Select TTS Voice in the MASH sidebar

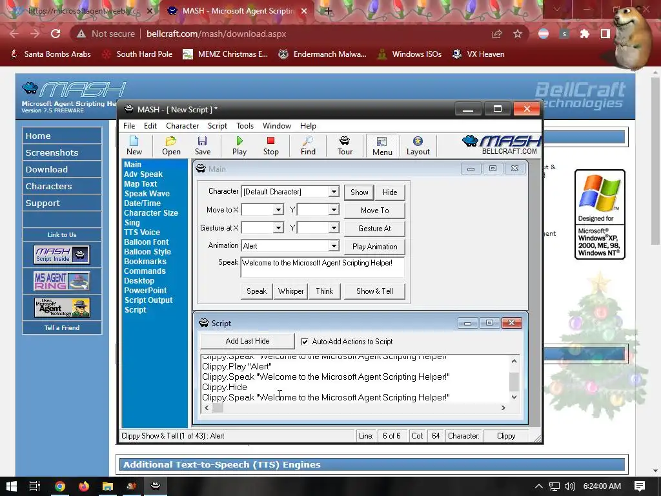142,232
